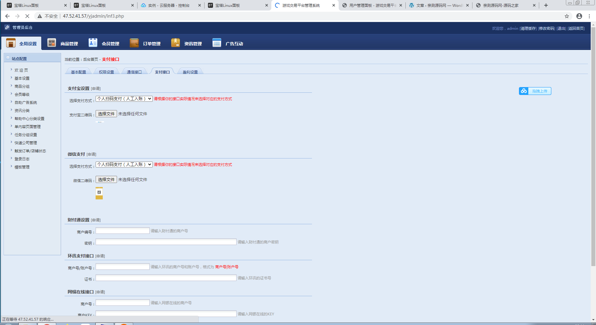The height and width of the screenshot is (325, 596).
Task: Focus the 环迅 证书 input field
Action: pyautogui.click(x=166, y=278)
